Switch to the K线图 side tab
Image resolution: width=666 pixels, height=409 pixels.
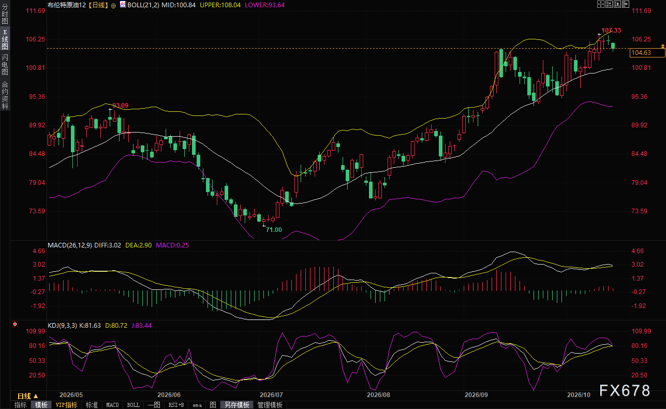(x=5, y=39)
